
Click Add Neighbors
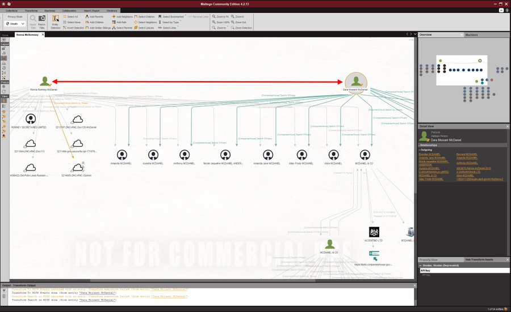click(x=122, y=16)
